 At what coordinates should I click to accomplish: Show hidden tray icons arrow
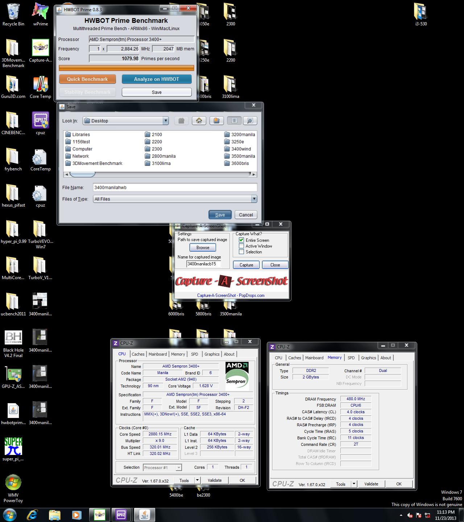tap(401, 515)
